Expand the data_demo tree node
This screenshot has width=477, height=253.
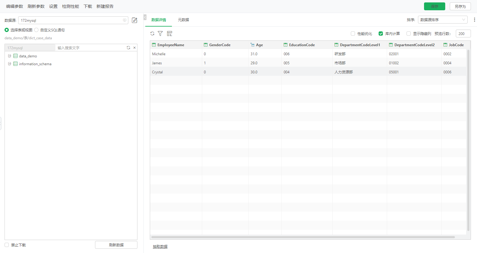coord(9,56)
